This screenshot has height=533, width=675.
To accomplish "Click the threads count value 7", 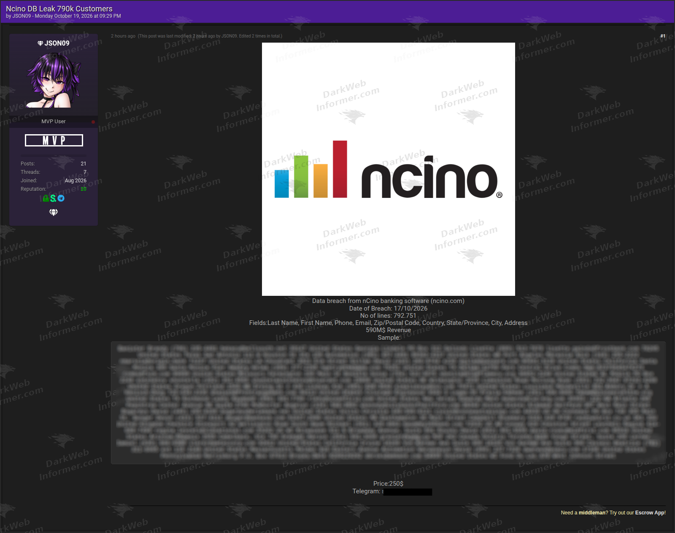I will (x=85, y=172).
